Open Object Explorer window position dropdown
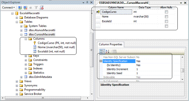The image size is (189, 101). tap(83, 2)
